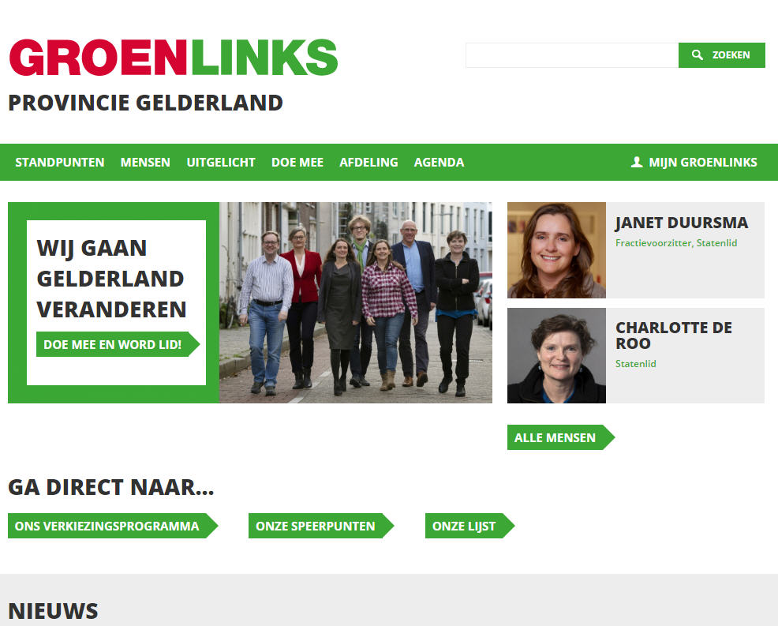The image size is (778, 626).
Task: Click the Alle Mensen button
Action: [x=561, y=437]
